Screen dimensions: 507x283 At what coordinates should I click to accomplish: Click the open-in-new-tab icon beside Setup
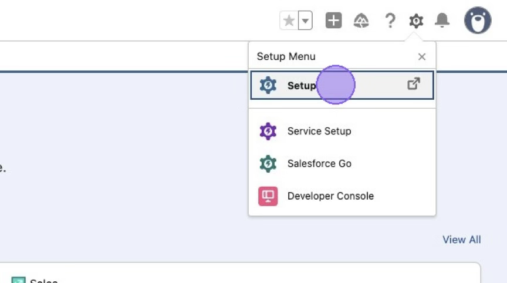[414, 84]
